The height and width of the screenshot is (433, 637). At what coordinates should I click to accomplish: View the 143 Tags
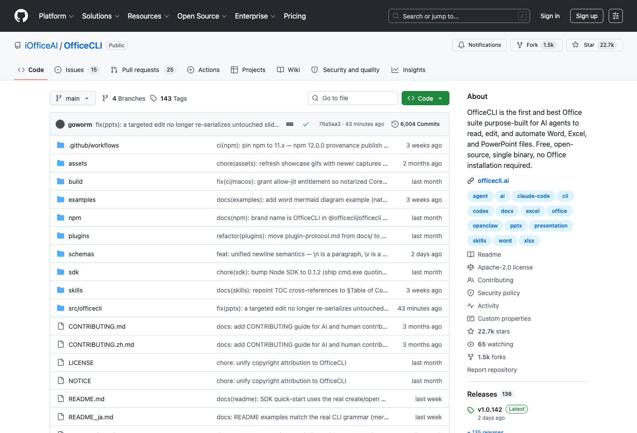tap(169, 99)
